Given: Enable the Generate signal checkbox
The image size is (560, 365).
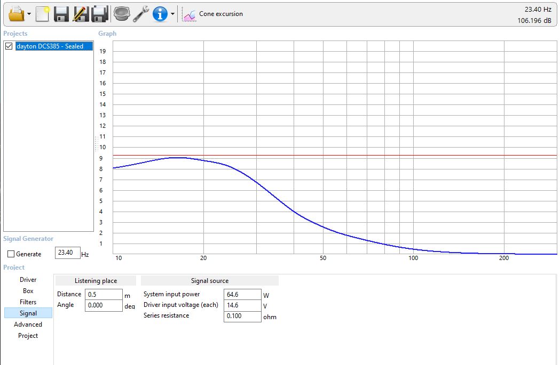Looking at the screenshot, I should [x=11, y=254].
